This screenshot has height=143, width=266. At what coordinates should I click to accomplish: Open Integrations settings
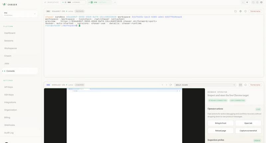tap(10, 102)
